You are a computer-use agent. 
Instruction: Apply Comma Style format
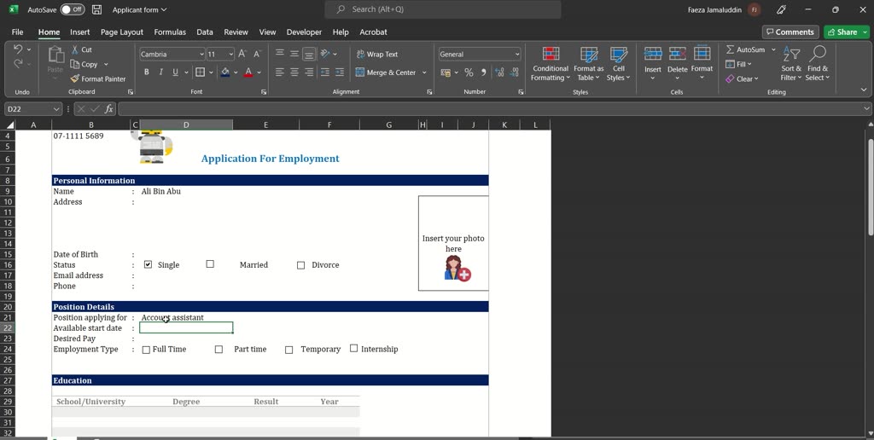click(483, 72)
